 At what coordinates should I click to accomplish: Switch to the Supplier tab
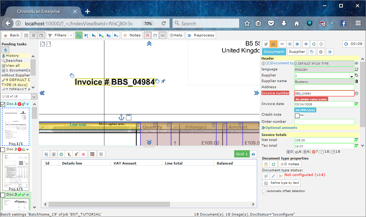pyautogui.click(x=297, y=52)
